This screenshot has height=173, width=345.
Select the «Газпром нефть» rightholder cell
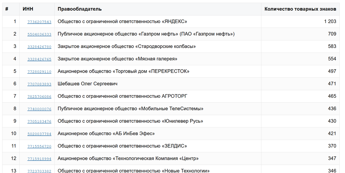(158, 34)
